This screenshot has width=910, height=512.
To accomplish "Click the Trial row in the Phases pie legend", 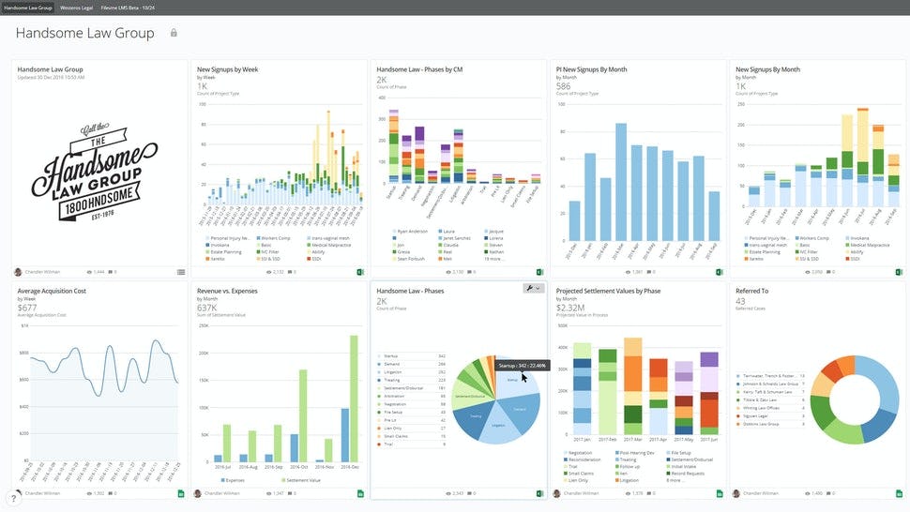I will click(412, 444).
